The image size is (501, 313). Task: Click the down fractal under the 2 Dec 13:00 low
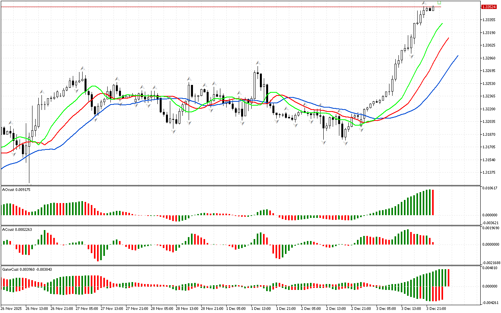point(346,144)
